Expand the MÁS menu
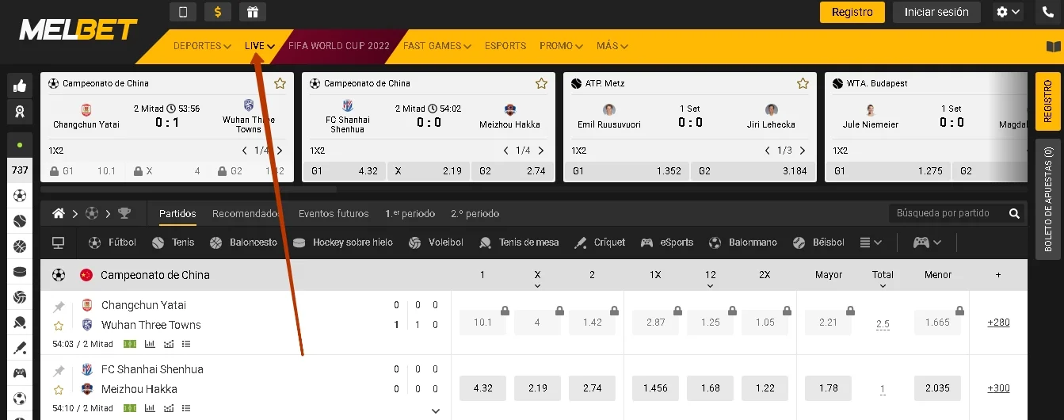 [x=612, y=46]
